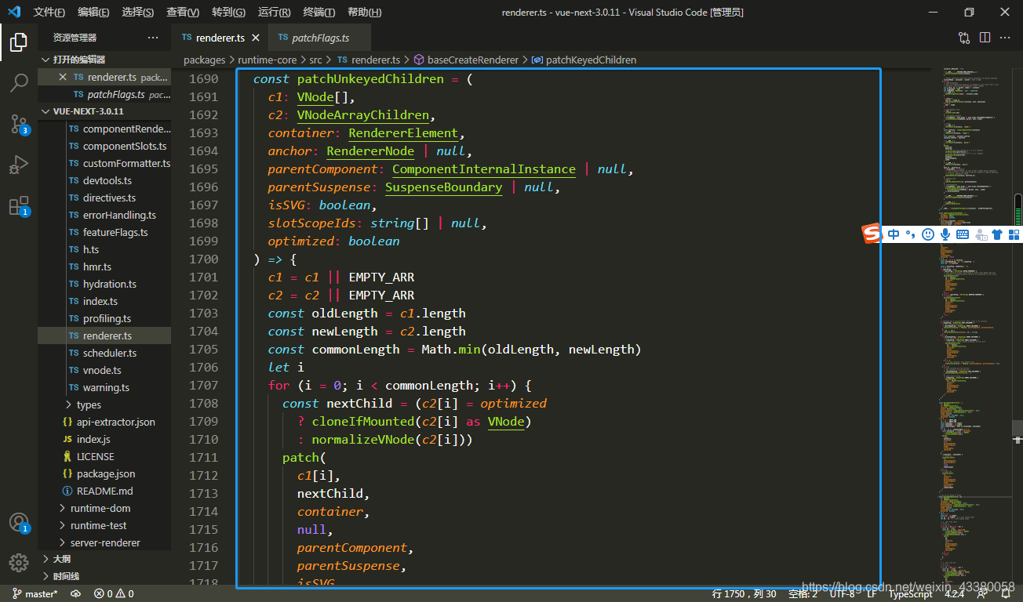Open more editor actions ellipsis
Viewport: 1023px width, 602px height.
(x=1005, y=38)
